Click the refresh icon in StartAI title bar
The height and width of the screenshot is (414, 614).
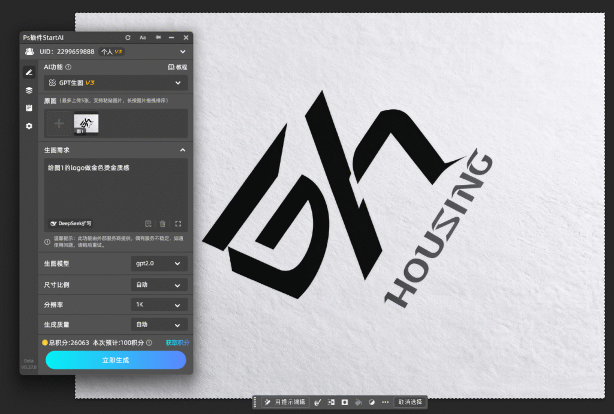pos(128,38)
